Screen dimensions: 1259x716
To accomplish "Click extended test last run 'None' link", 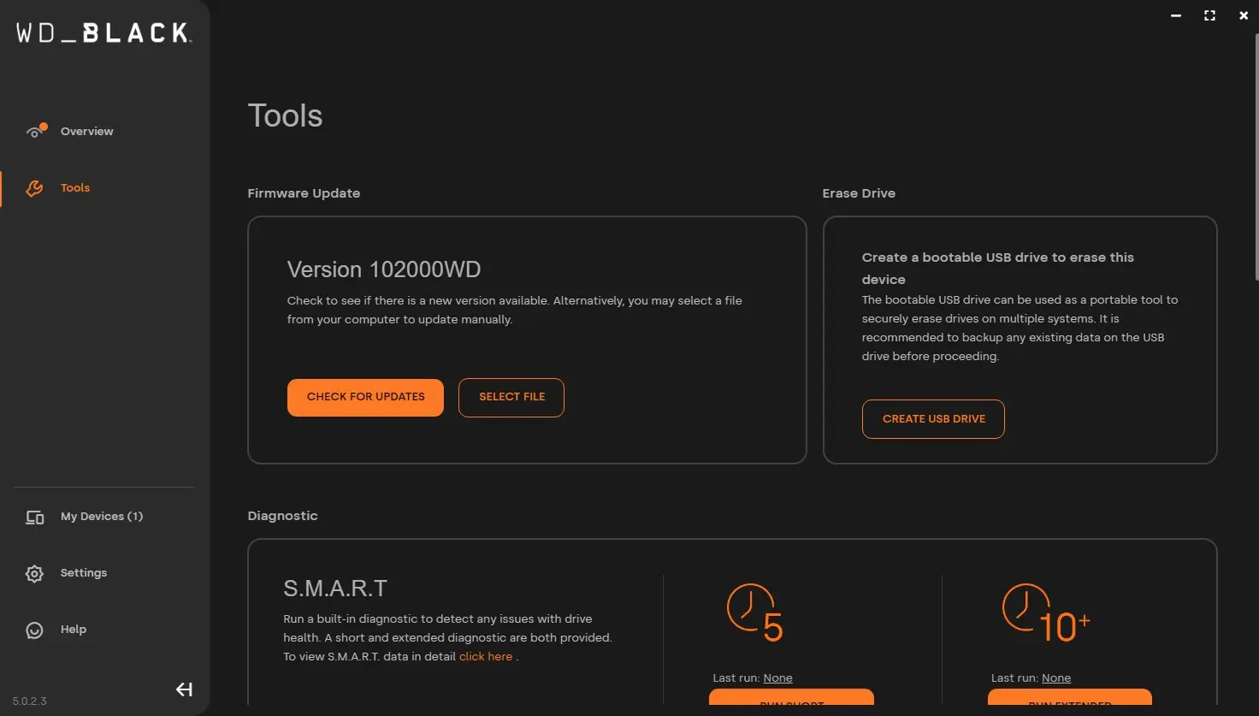I will 1056,678.
